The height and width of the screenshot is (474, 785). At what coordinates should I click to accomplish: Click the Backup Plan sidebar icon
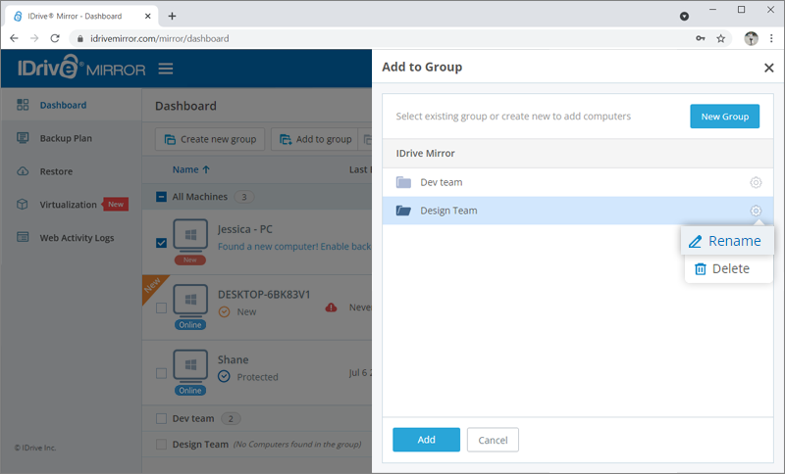[x=23, y=138]
